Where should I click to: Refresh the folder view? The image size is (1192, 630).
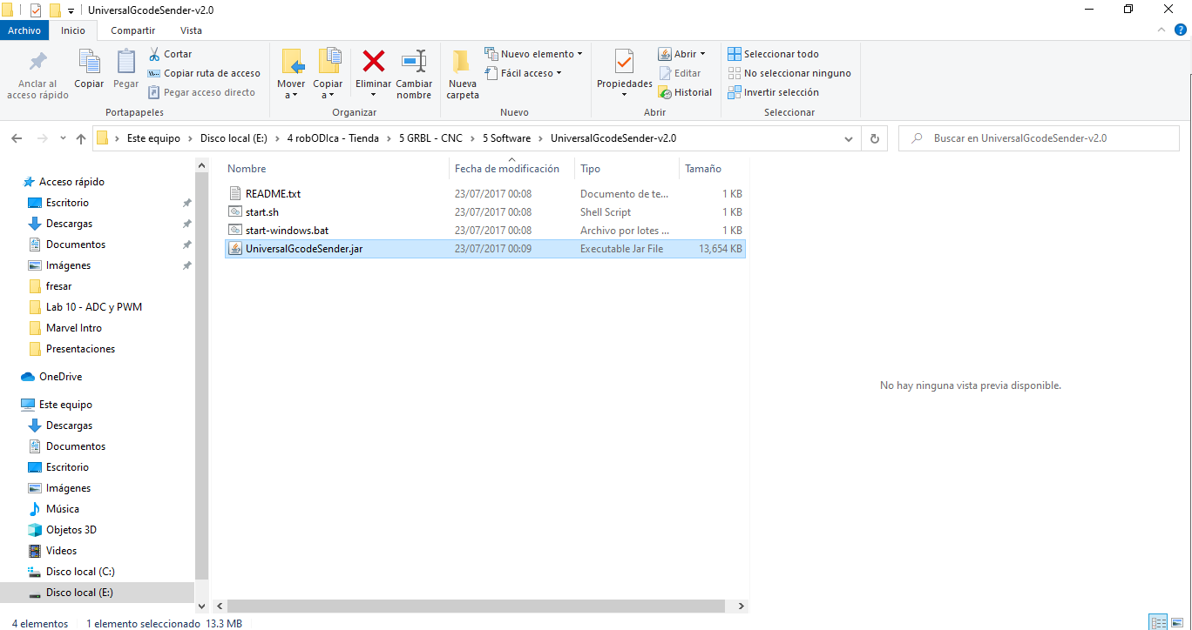pyautogui.click(x=875, y=138)
